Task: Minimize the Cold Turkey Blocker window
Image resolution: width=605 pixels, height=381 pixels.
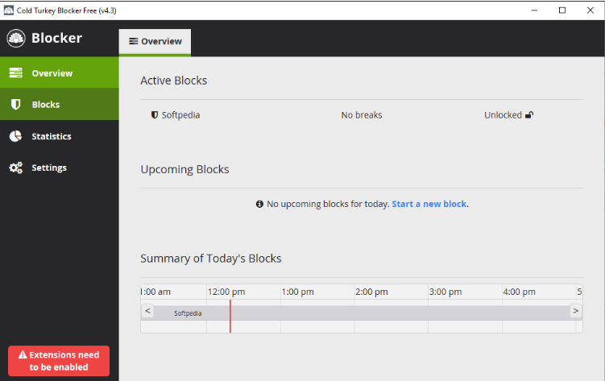Action: pyautogui.click(x=534, y=10)
